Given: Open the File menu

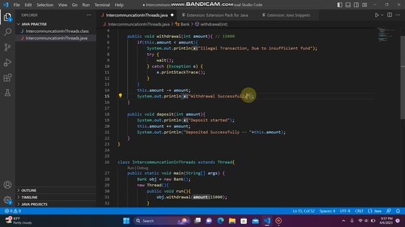Looking at the screenshot, I should click(x=16, y=5).
